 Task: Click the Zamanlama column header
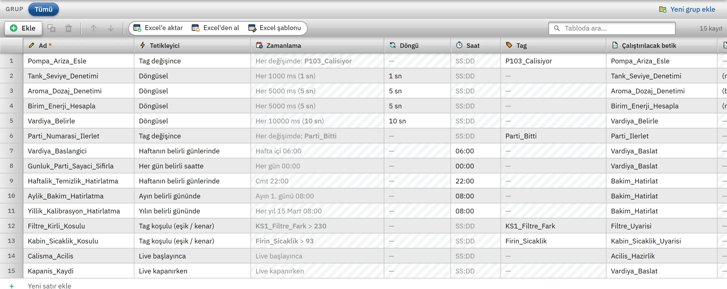(317, 46)
